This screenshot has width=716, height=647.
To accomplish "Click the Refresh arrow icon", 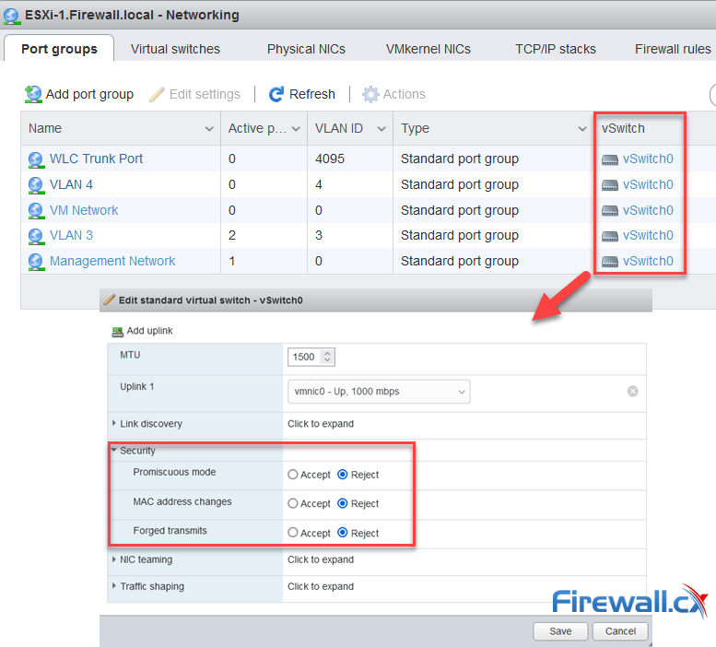I will pyautogui.click(x=276, y=94).
